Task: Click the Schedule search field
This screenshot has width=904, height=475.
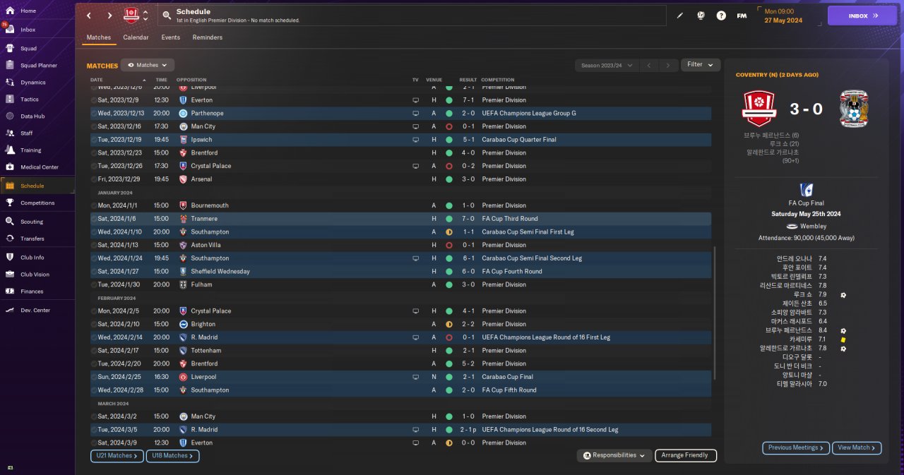Action: point(412,16)
